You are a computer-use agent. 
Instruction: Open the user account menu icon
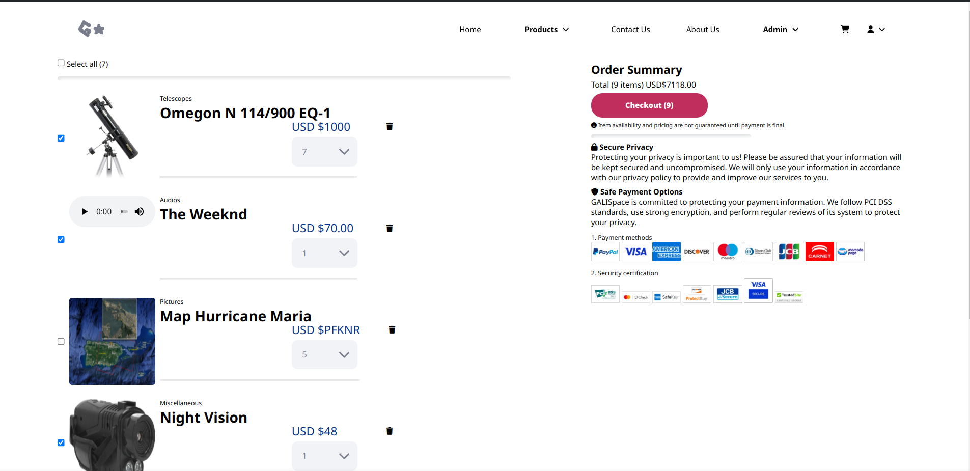(x=876, y=30)
